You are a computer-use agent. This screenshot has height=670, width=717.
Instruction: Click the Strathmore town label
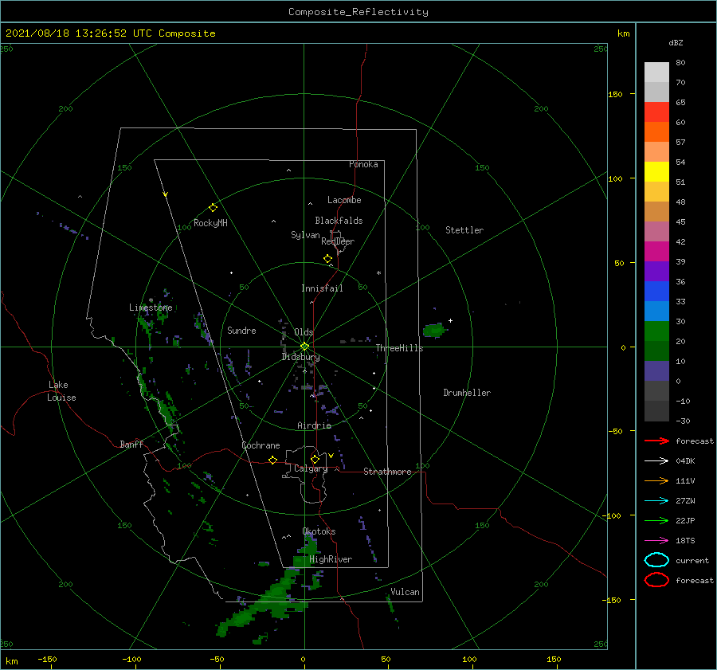click(387, 472)
